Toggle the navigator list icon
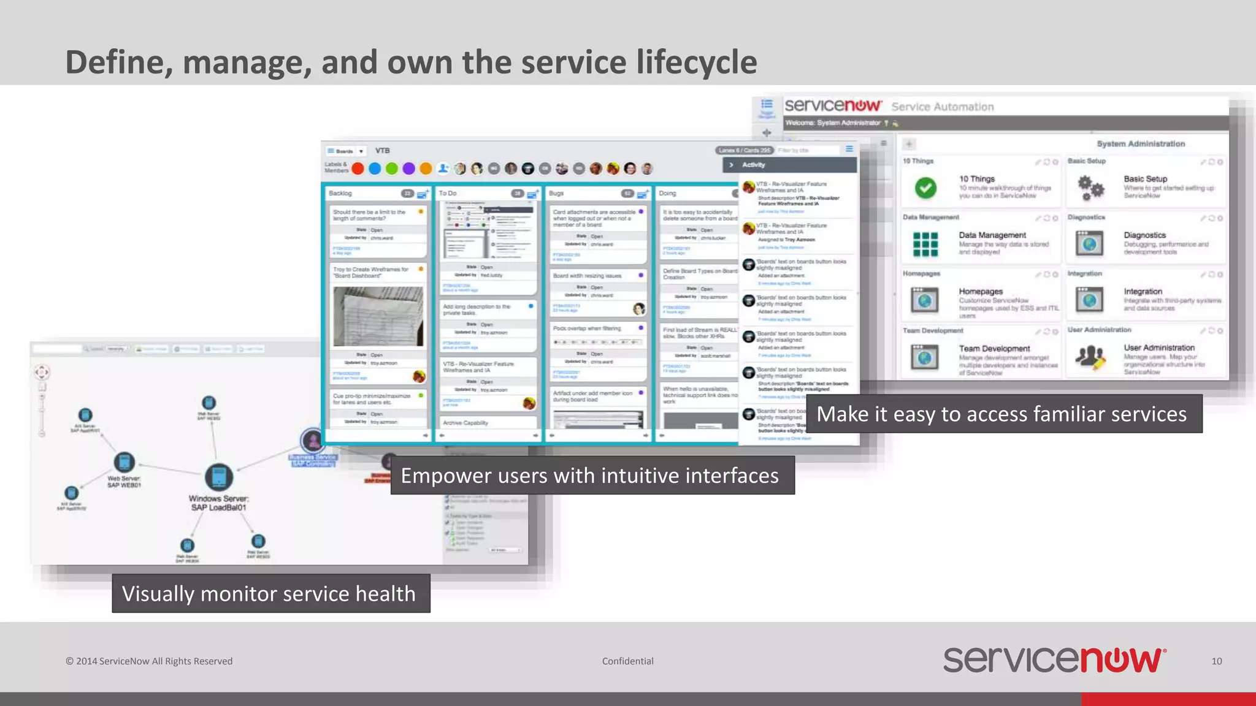1256x706 pixels. click(x=767, y=104)
